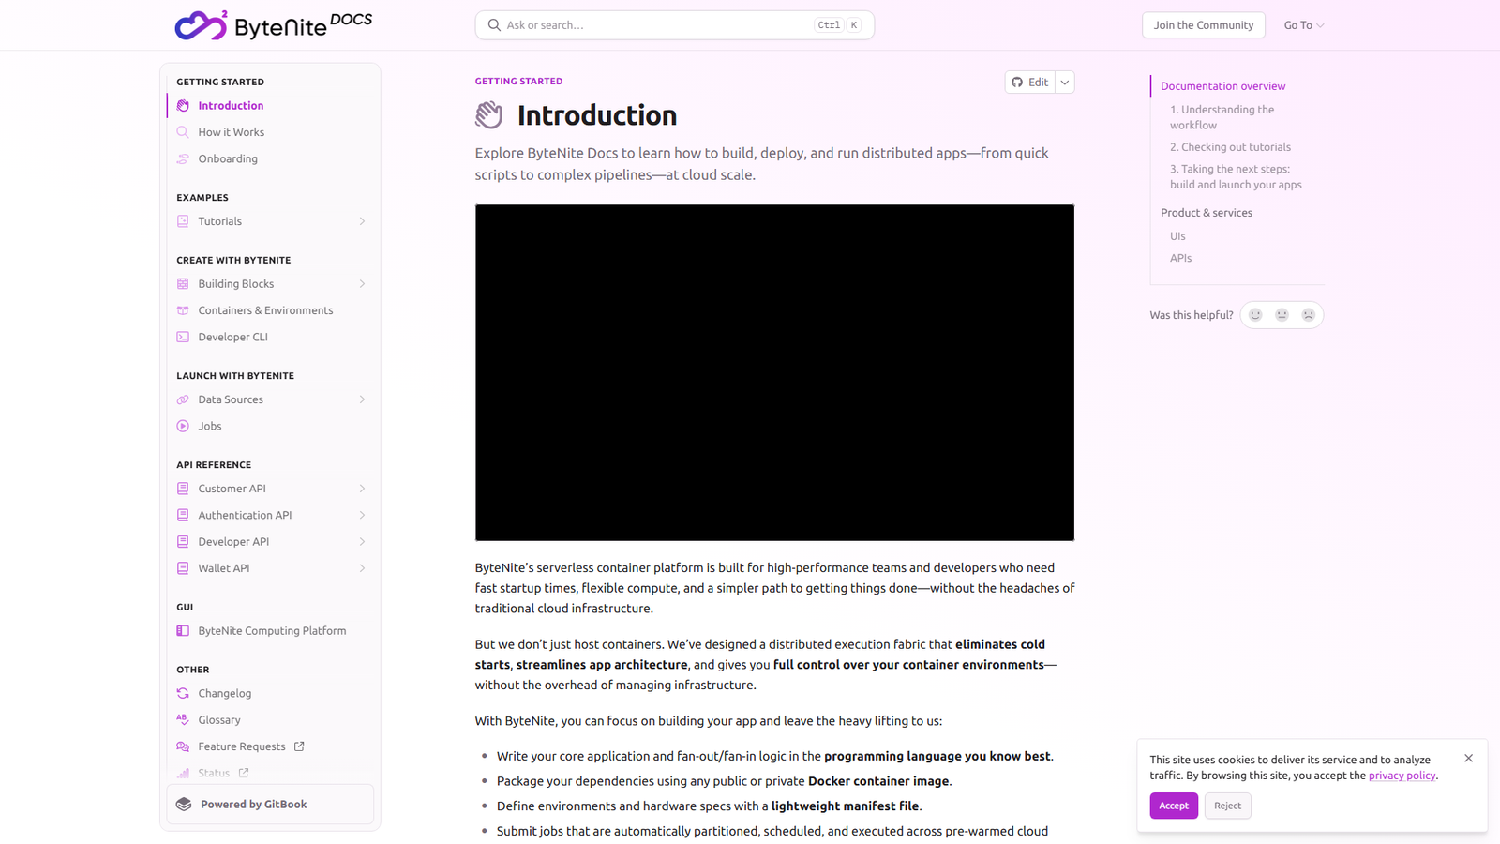Open the Containers & Environments section
Screen dimensions: 1500x844
[x=264, y=309]
